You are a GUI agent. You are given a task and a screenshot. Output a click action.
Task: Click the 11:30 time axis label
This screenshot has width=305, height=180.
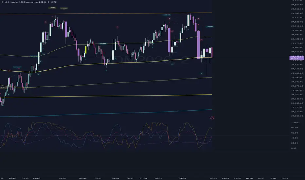pyautogui.click(x=285, y=178)
